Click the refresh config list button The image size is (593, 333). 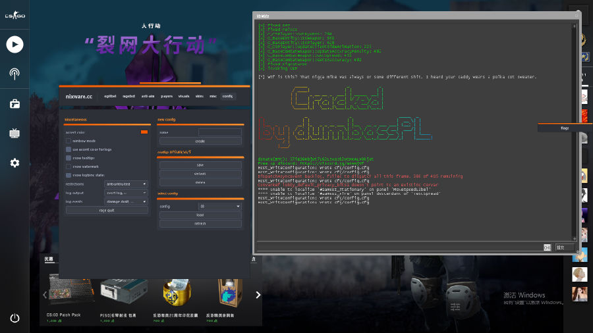(200, 224)
